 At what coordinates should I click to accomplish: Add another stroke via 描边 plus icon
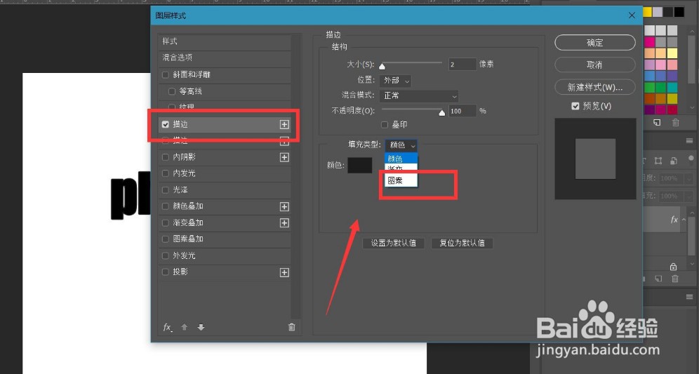[284, 124]
